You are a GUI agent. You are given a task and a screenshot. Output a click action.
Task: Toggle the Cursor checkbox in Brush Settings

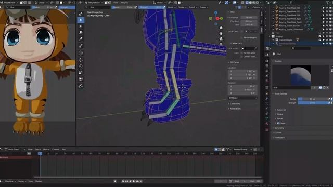(x=278, y=123)
